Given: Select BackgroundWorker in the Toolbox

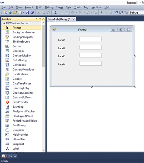Looking at the screenshot, I should 22,32.
